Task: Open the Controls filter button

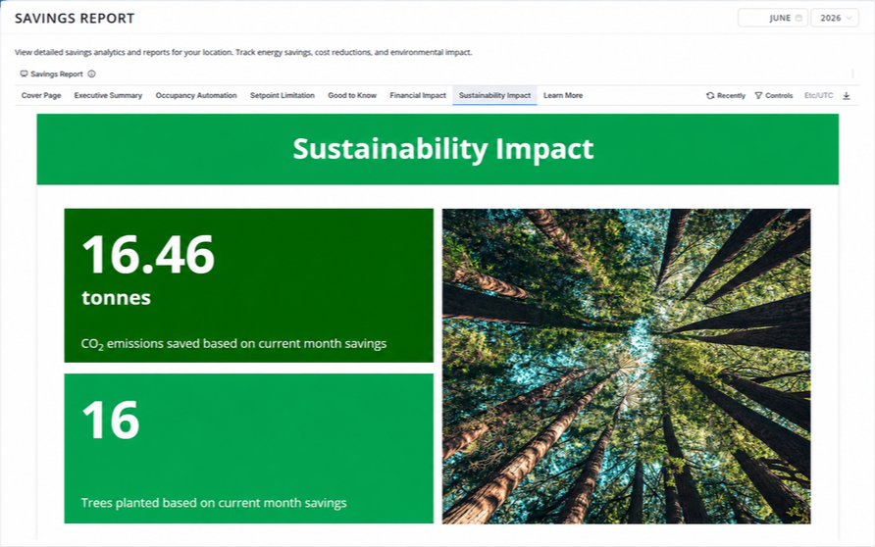Action: (x=773, y=96)
